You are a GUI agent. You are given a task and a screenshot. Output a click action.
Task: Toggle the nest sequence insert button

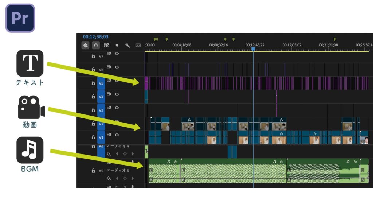tap(86, 45)
